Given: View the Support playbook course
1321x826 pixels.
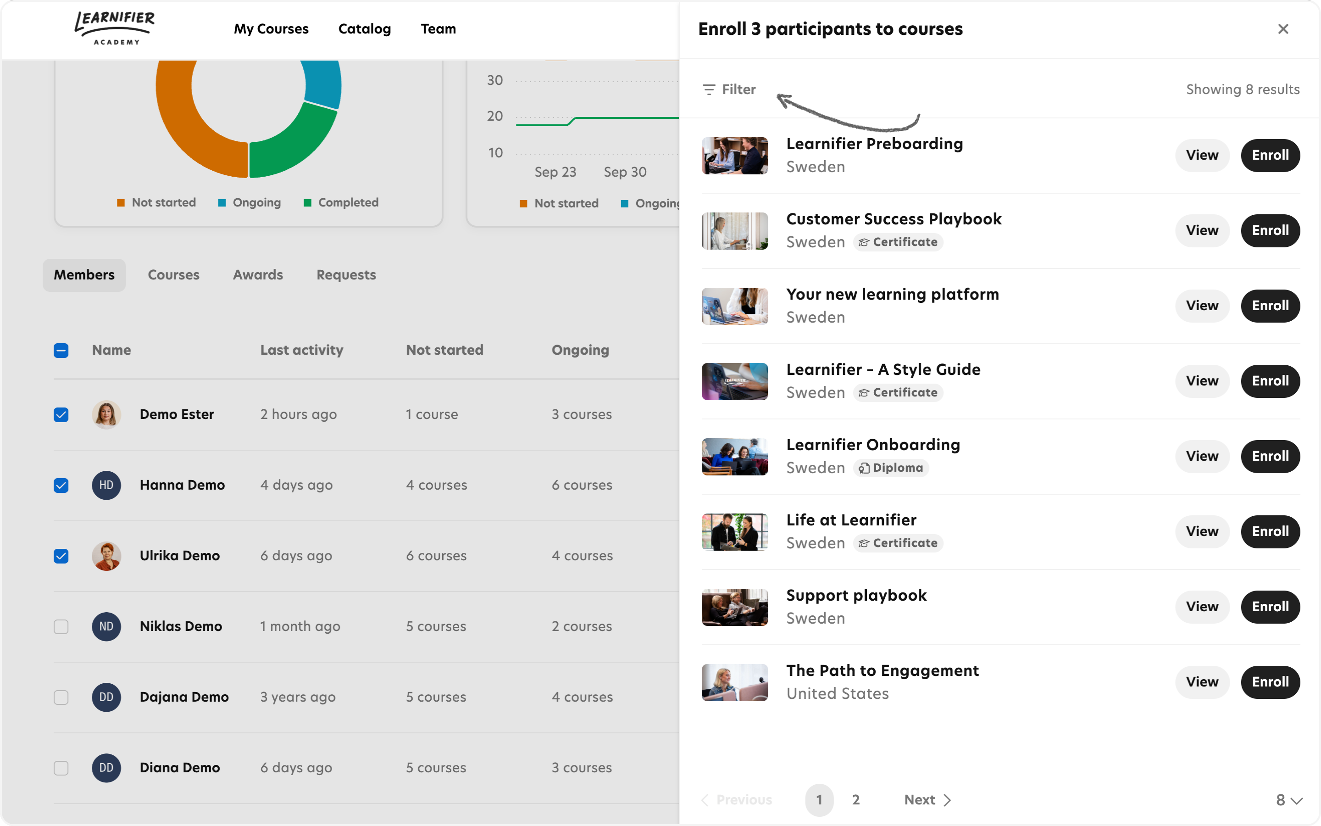Looking at the screenshot, I should click(x=1201, y=606).
